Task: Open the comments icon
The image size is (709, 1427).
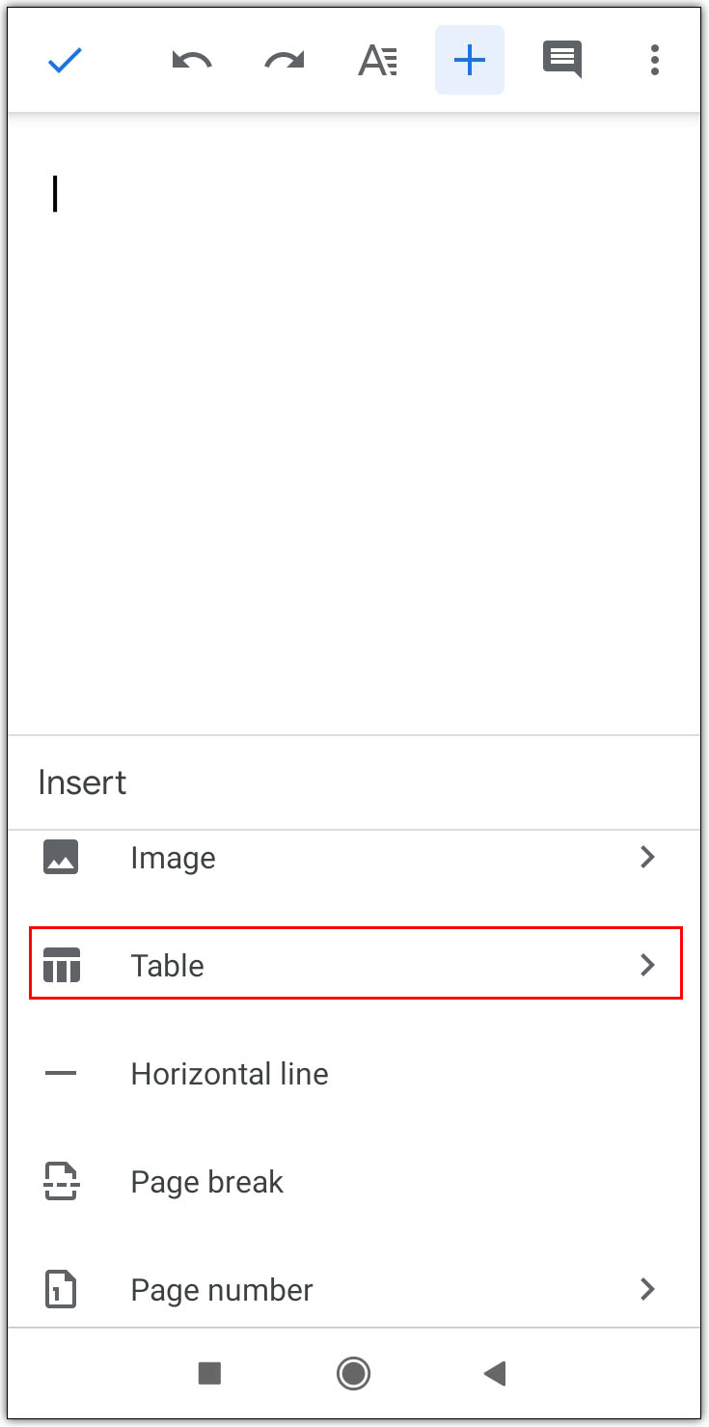Action: click(562, 61)
